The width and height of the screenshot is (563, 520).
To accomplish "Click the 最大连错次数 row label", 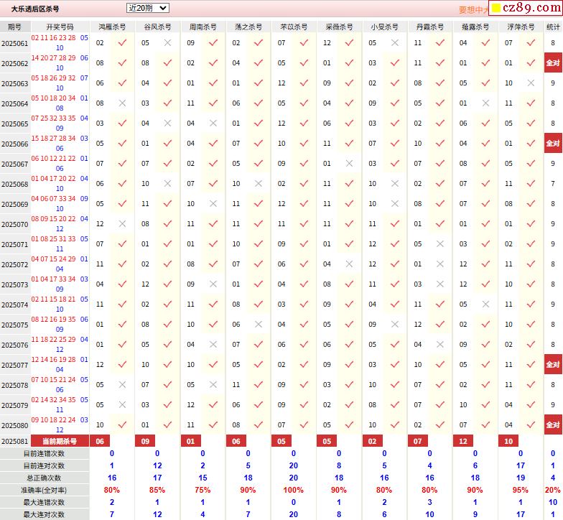I will click(x=45, y=503).
